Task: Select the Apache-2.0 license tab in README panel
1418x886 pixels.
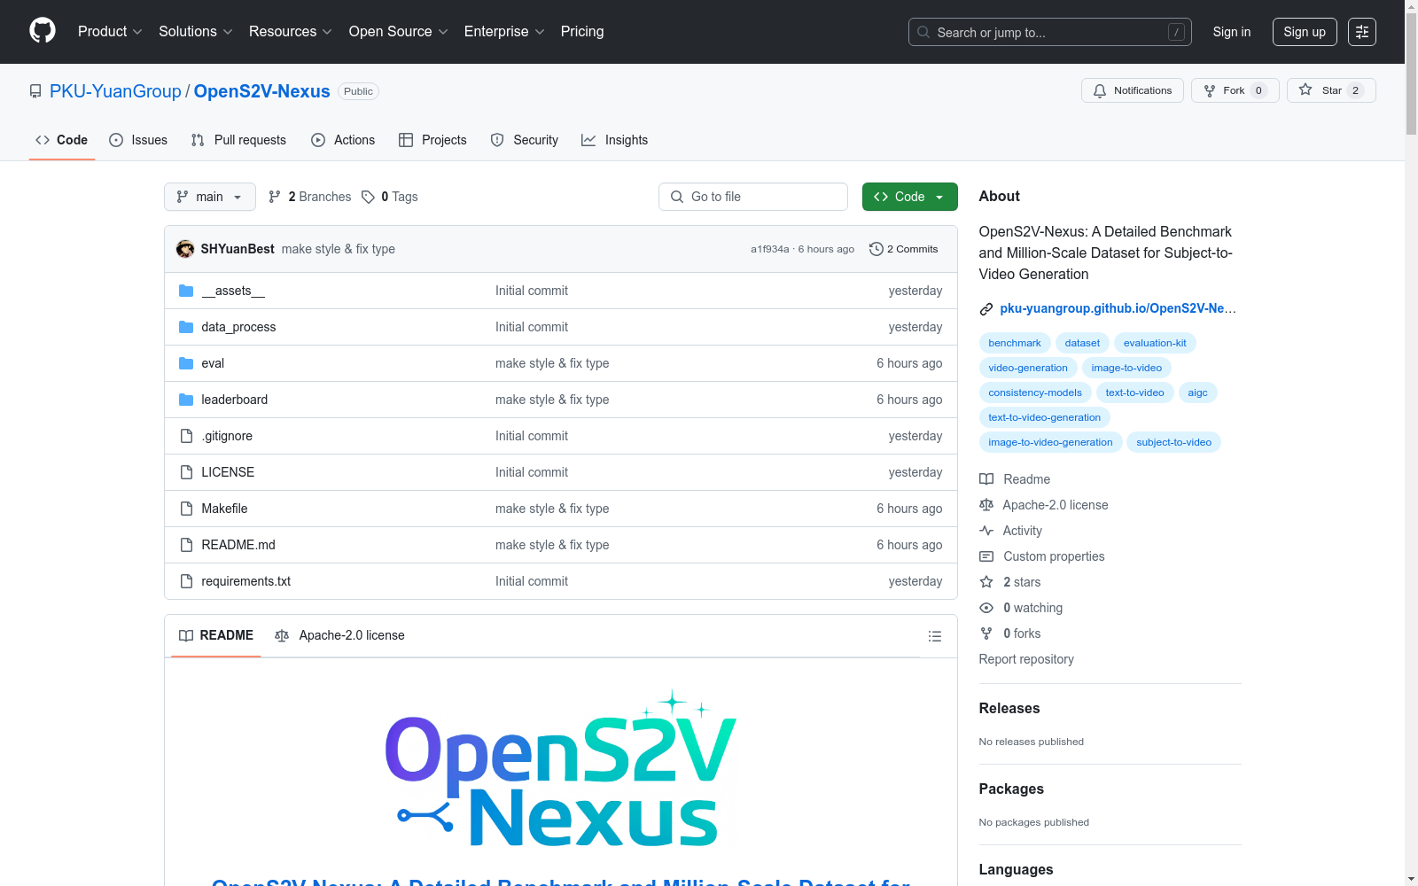Action: pyautogui.click(x=339, y=635)
